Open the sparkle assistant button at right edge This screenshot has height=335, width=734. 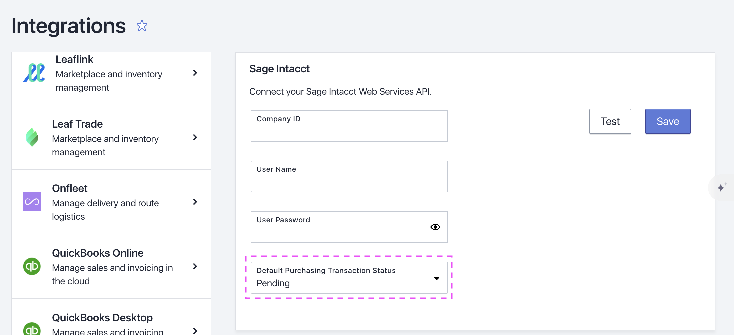(721, 188)
